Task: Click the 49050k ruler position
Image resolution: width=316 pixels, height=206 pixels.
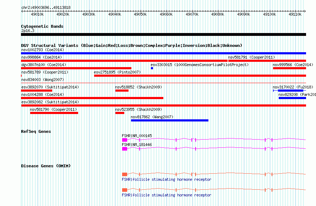Action: (x=140, y=14)
